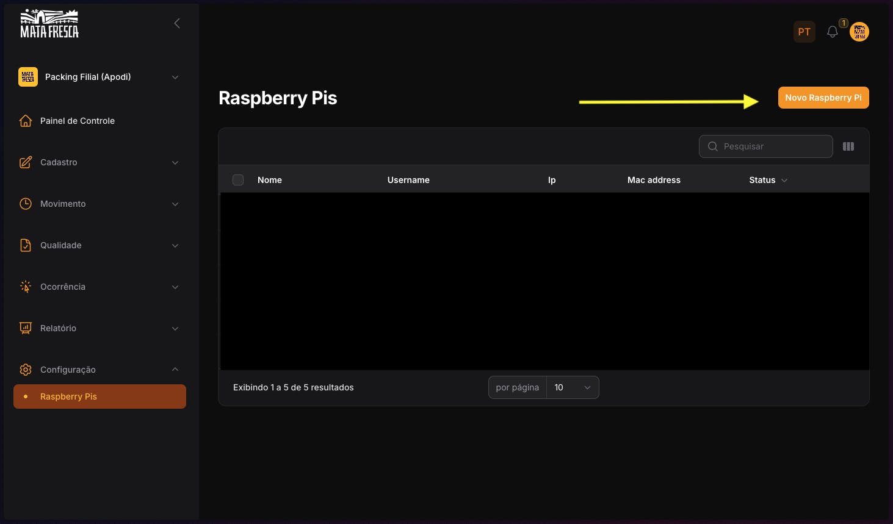Screen dimensions: 893x524
Task: Collapse the sidebar with the arrow icon
Action: [177, 23]
